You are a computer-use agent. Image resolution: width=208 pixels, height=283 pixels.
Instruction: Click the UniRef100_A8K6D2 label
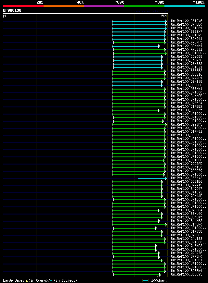(x=187, y=135)
